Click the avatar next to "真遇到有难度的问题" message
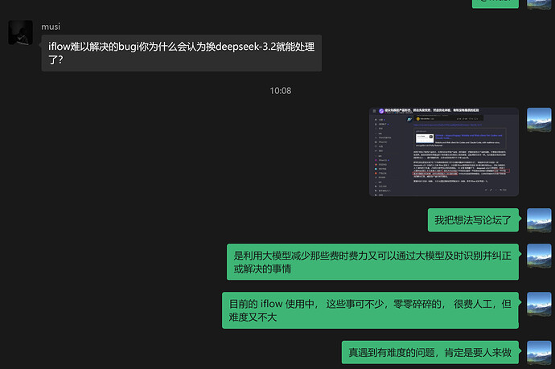 [539, 352]
